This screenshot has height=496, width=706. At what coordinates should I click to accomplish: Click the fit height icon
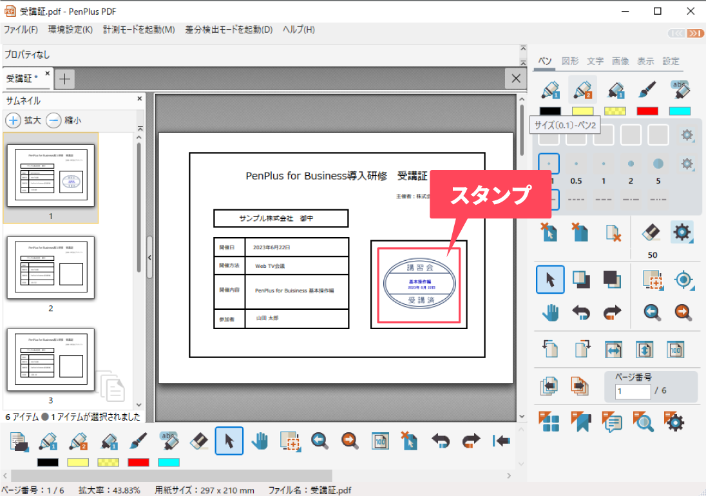click(x=645, y=350)
